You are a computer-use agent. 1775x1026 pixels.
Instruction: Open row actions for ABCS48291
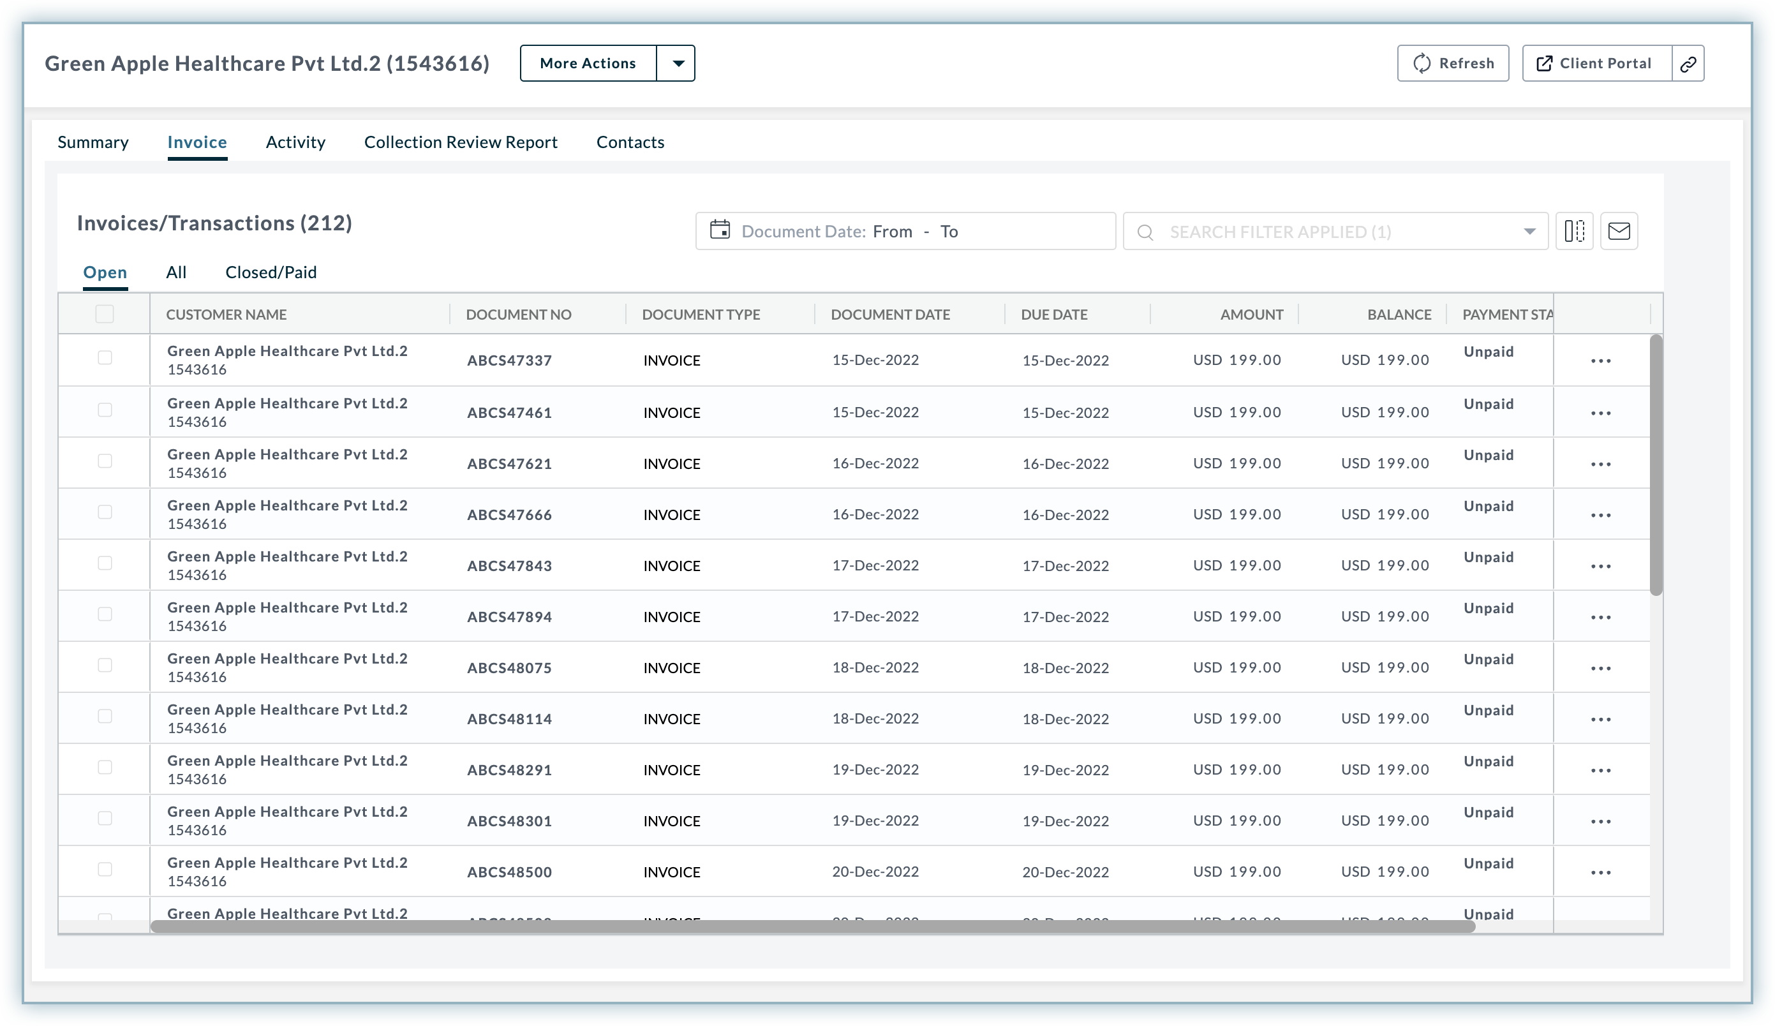(x=1600, y=770)
